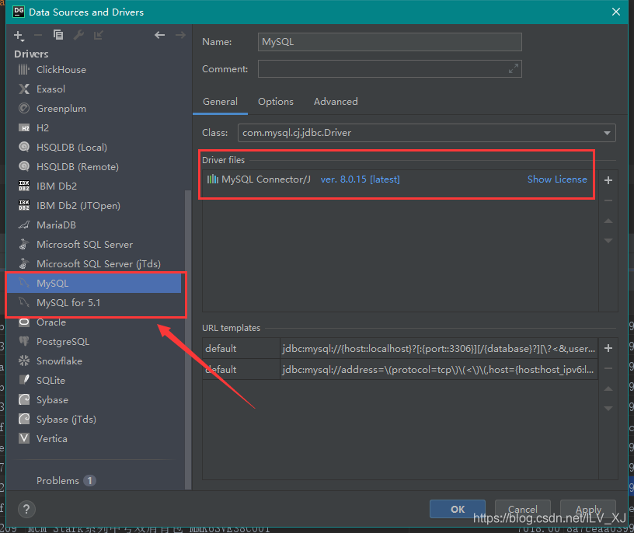This screenshot has width=634, height=533.
Task: Click the Make Global arrow toolbar icon
Action: coord(98,35)
